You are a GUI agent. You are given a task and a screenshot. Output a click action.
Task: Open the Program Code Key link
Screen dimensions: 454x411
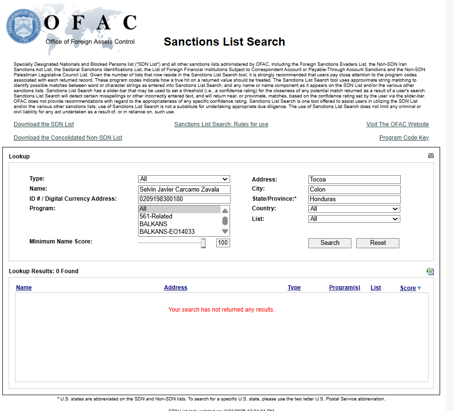404,138
